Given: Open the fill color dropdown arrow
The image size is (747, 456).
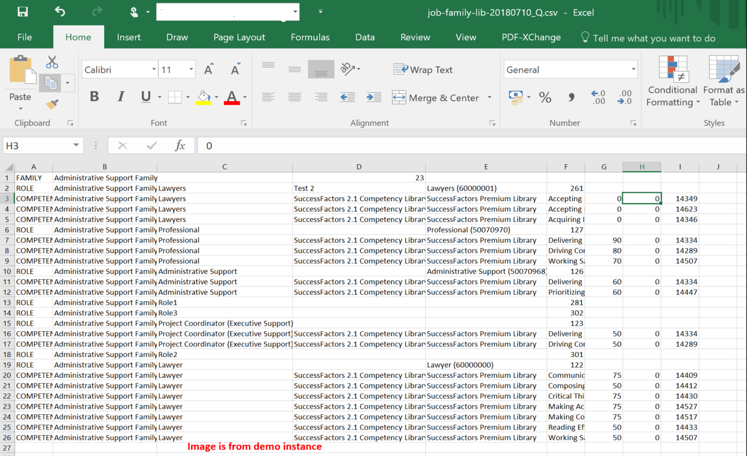Looking at the screenshot, I should (216, 97).
